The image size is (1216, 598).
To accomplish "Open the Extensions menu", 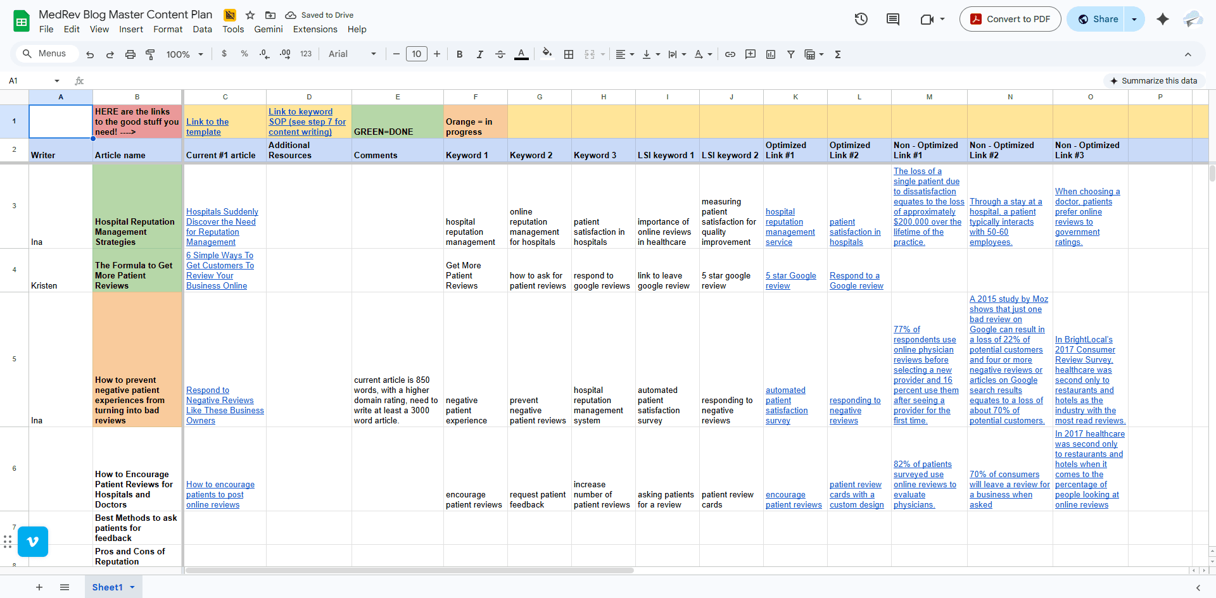I will pos(315,29).
